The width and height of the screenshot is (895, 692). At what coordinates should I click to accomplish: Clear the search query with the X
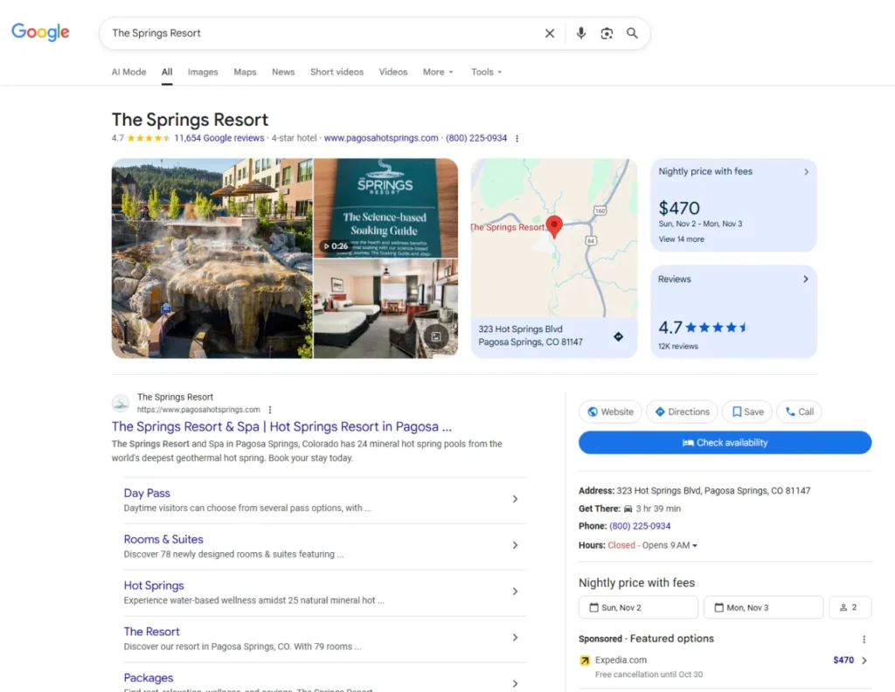click(549, 33)
